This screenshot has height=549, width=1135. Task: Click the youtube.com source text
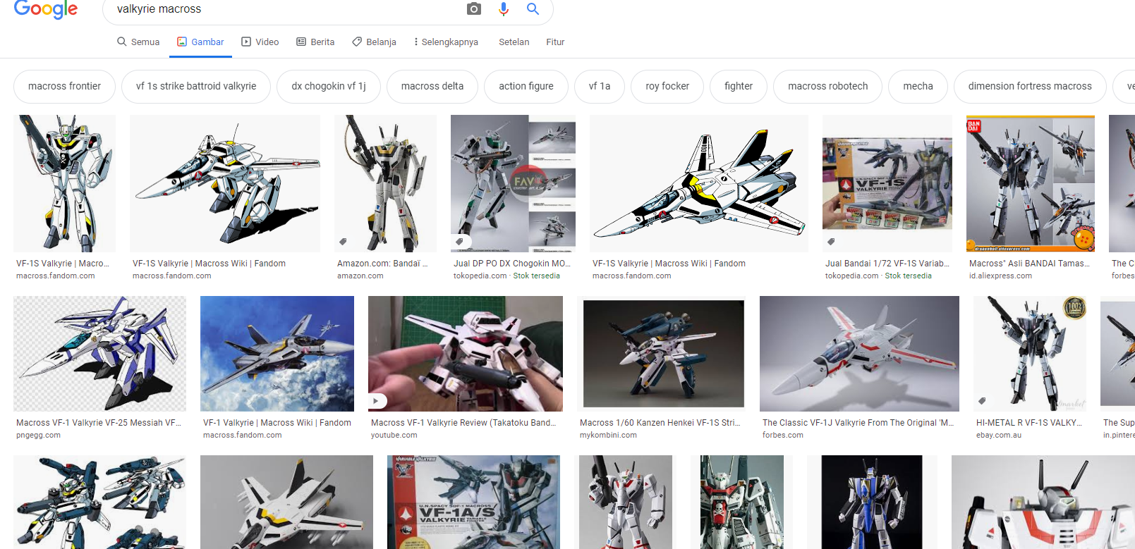click(x=394, y=436)
